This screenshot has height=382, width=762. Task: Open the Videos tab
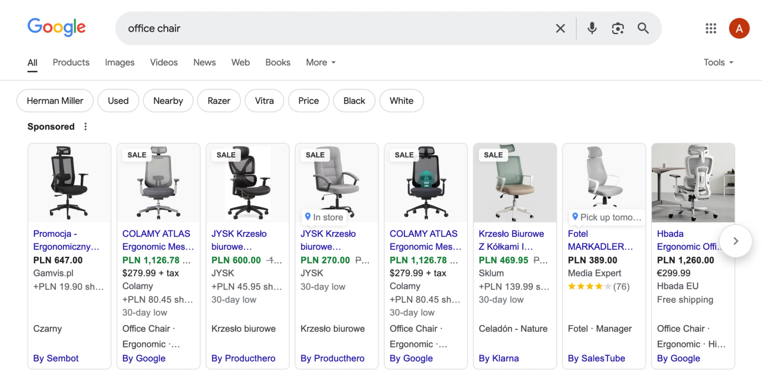[x=164, y=62]
